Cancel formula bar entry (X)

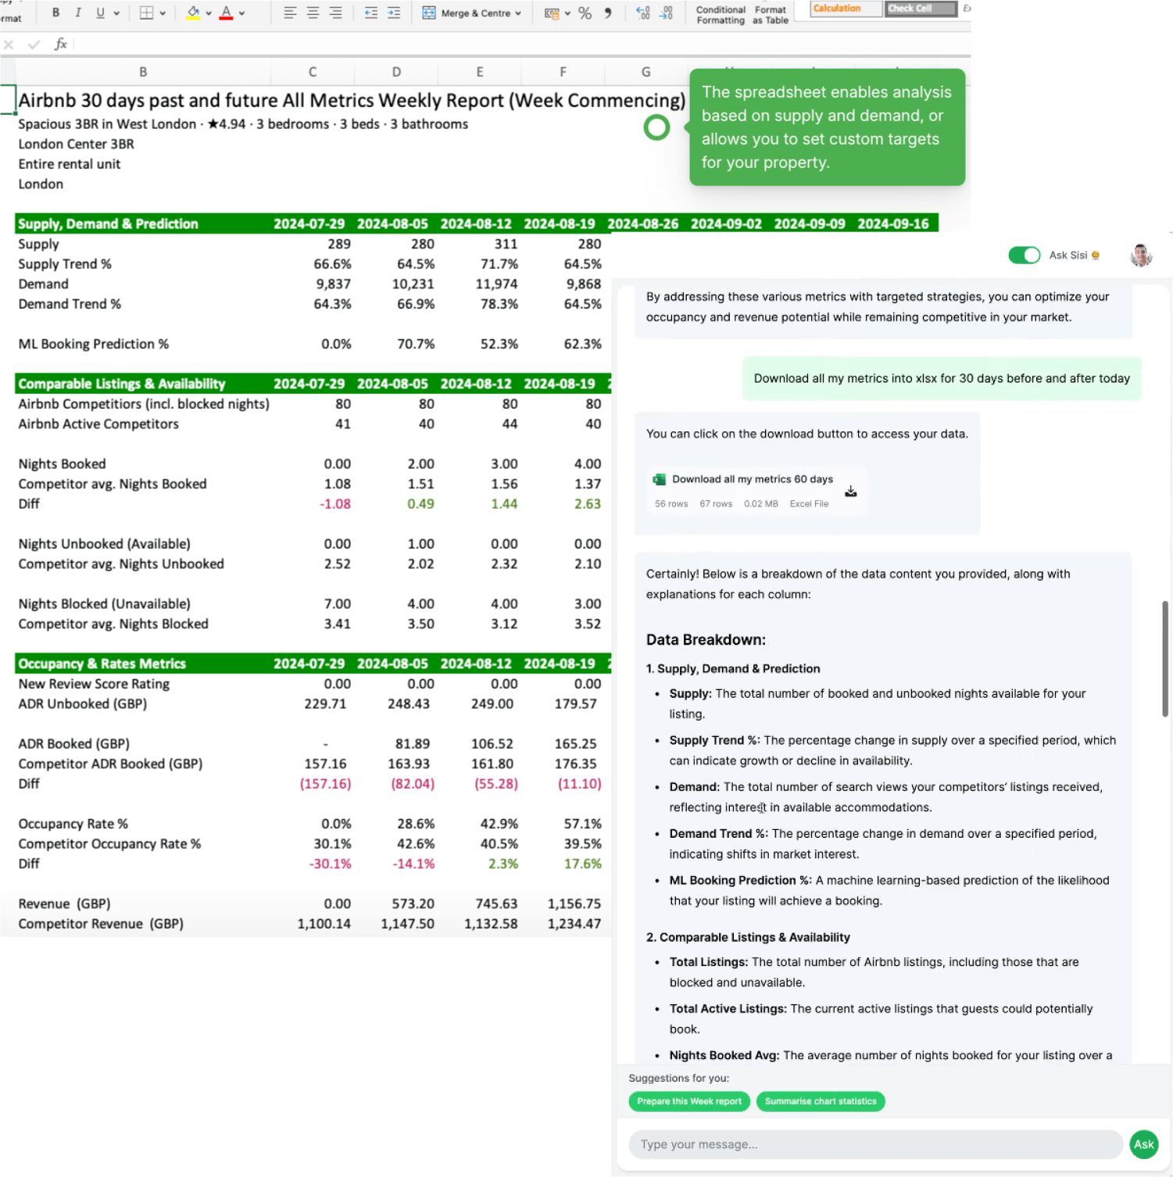[x=9, y=45]
